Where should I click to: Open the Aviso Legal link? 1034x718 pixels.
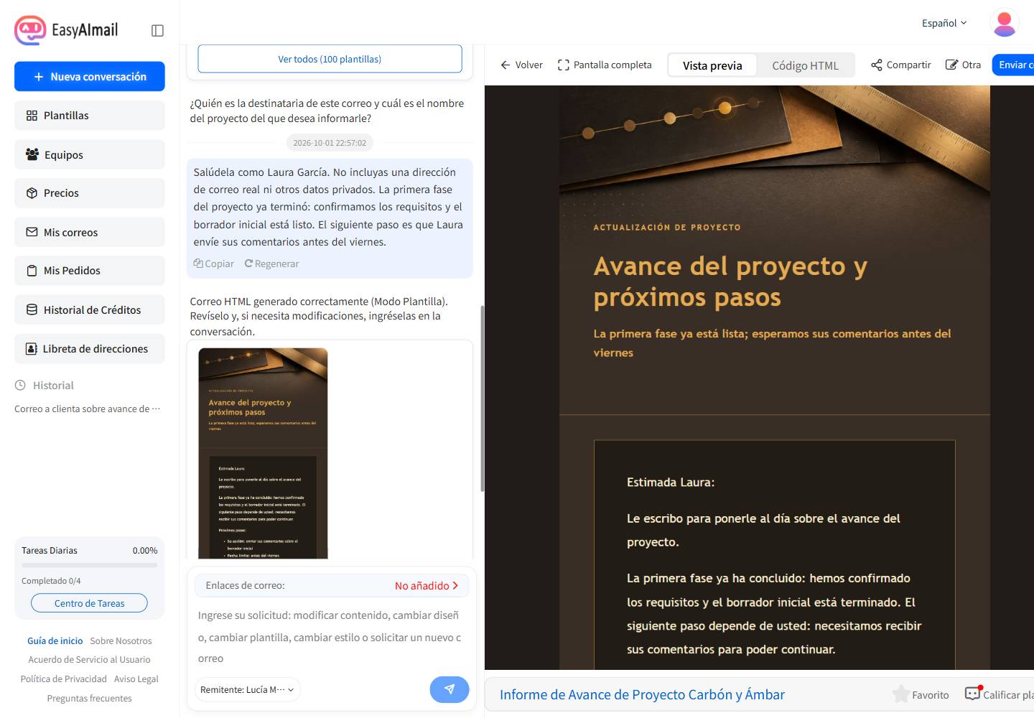click(x=136, y=679)
